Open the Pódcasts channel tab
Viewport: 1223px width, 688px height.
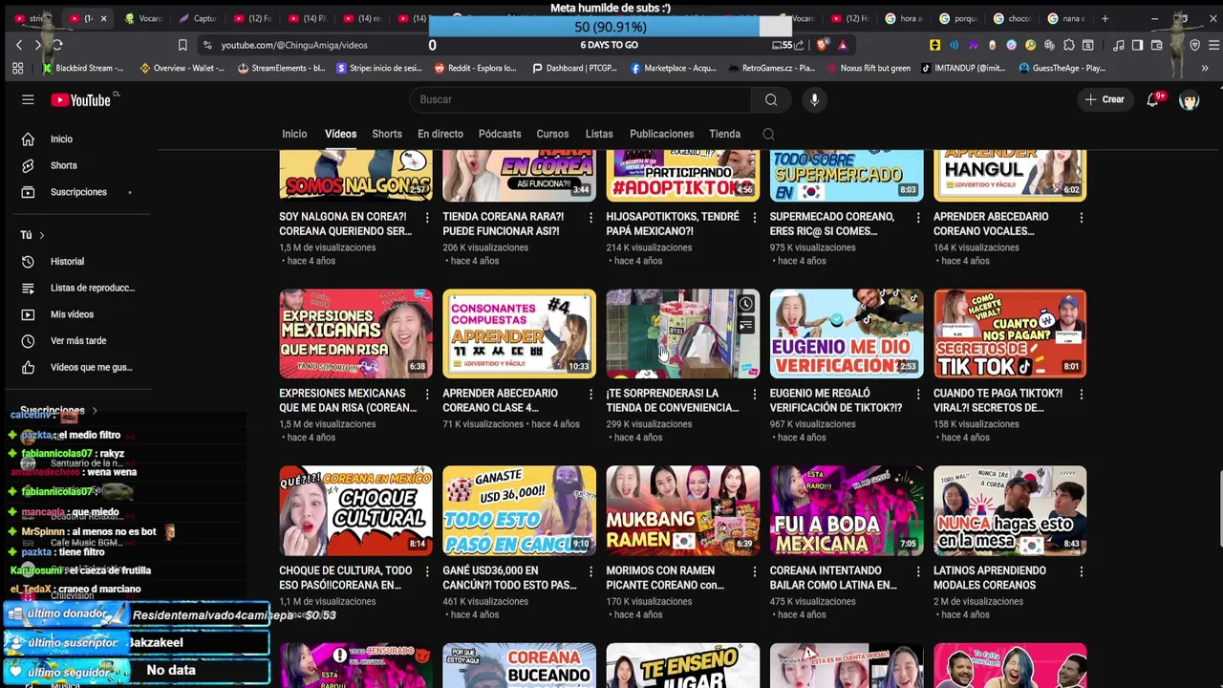(x=500, y=134)
